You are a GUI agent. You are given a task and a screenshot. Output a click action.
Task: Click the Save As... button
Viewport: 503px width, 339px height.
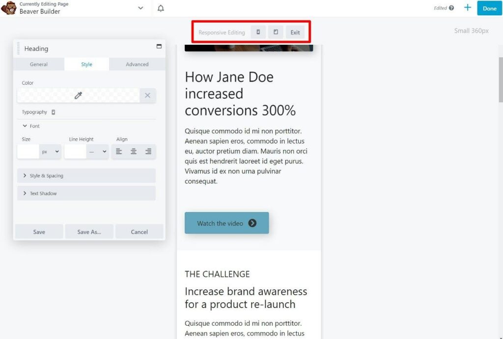89,232
